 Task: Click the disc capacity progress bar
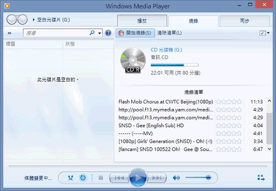(175, 65)
